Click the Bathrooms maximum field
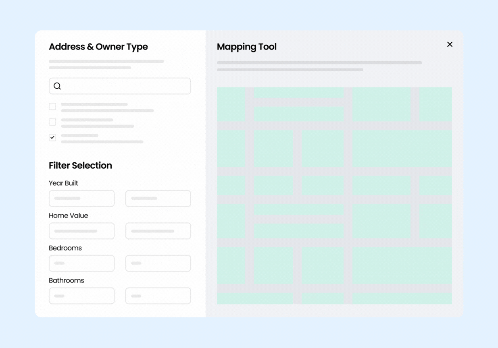This screenshot has height=348, width=498. pyautogui.click(x=158, y=296)
